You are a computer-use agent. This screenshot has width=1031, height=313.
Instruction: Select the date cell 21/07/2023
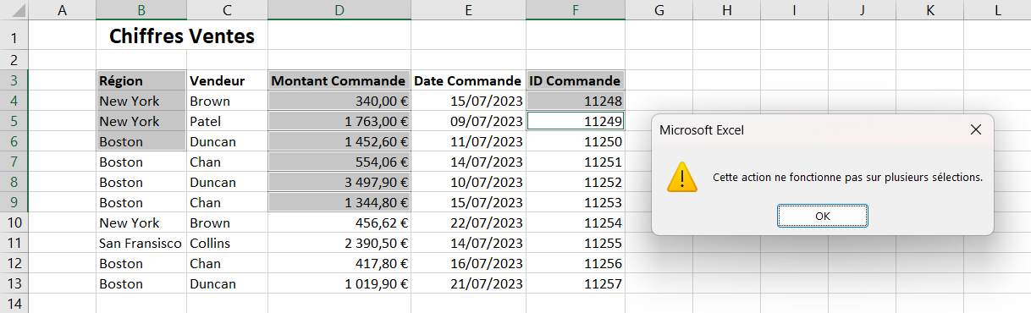pos(468,283)
